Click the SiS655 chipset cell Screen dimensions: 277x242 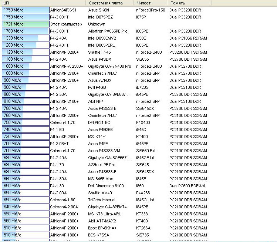pos(142,59)
